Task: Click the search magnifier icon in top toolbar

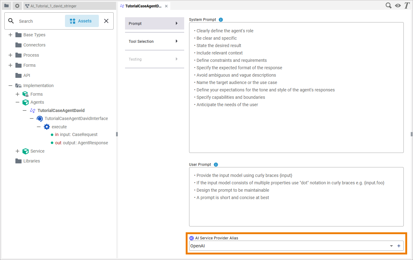Action: point(389,6)
